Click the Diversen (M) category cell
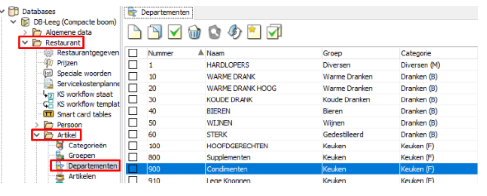The height and width of the screenshot is (196, 487). [x=438, y=65]
